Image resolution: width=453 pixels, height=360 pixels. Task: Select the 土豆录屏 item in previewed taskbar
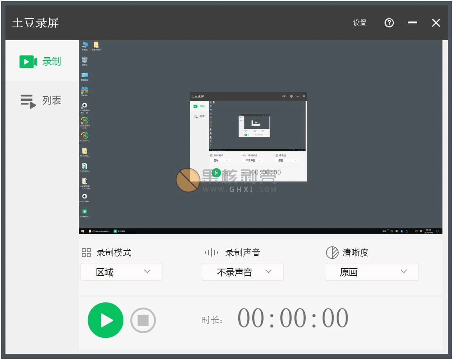(119, 231)
